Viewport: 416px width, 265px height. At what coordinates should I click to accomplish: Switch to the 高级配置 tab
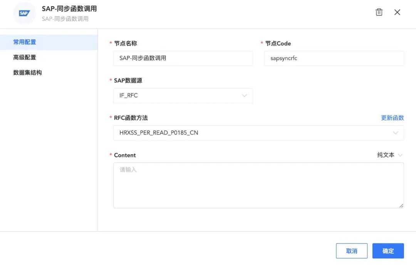(x=49, y=57)
